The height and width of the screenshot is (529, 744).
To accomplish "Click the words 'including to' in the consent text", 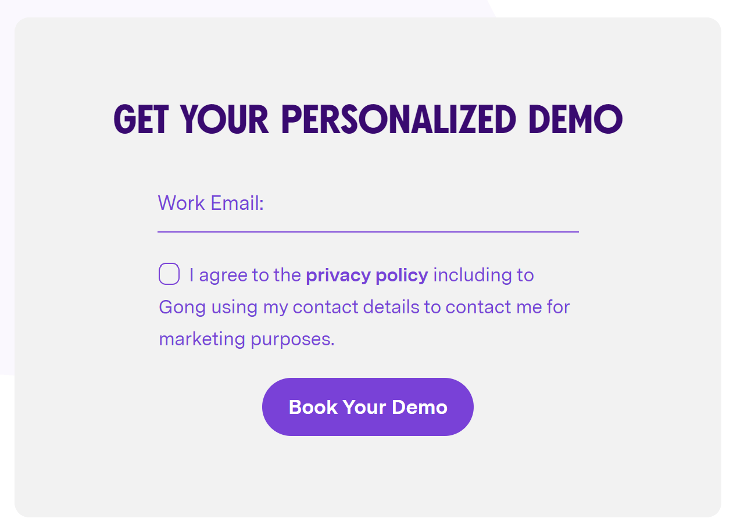I will (x=484, y=275).
